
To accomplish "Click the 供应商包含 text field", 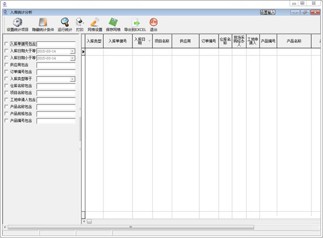I will coord(56,65).
